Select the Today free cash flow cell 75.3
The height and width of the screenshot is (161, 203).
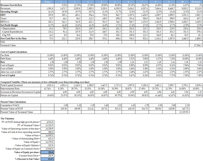click(47, 38)
